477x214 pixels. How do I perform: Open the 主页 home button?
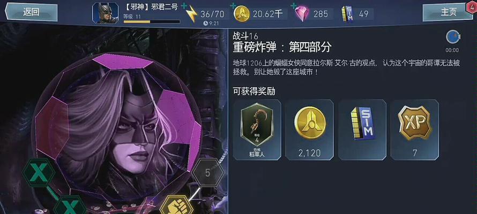(x=448, y=12)
